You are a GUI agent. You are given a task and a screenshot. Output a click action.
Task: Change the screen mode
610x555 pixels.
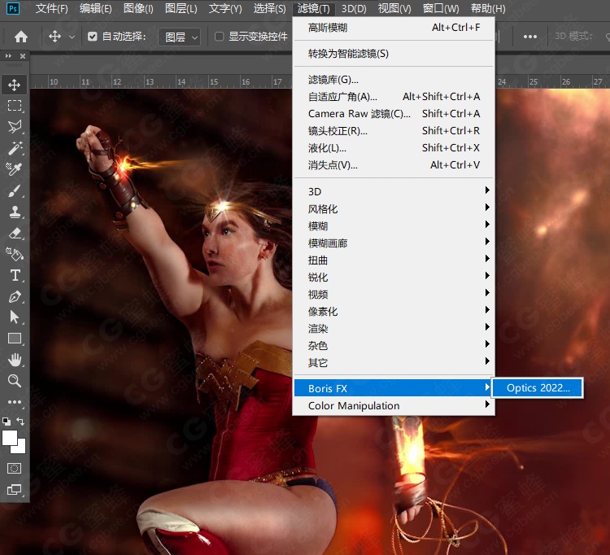coord(15,489)
